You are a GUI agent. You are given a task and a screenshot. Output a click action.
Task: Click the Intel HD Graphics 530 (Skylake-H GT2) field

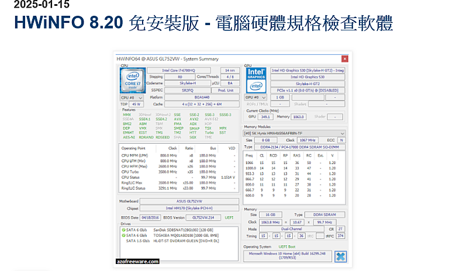pyautogui.click(x=308, y=70)
